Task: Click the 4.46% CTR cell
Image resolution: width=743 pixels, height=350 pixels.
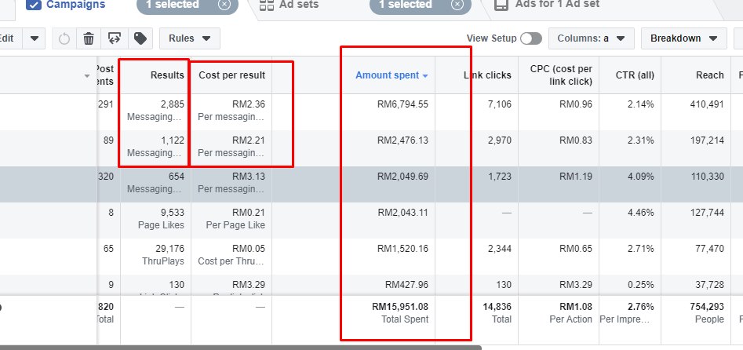Action: [x=641, y=212]
